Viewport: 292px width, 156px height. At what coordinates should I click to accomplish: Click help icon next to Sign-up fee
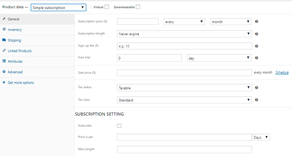pyautogui.click(x=256, y=46)
